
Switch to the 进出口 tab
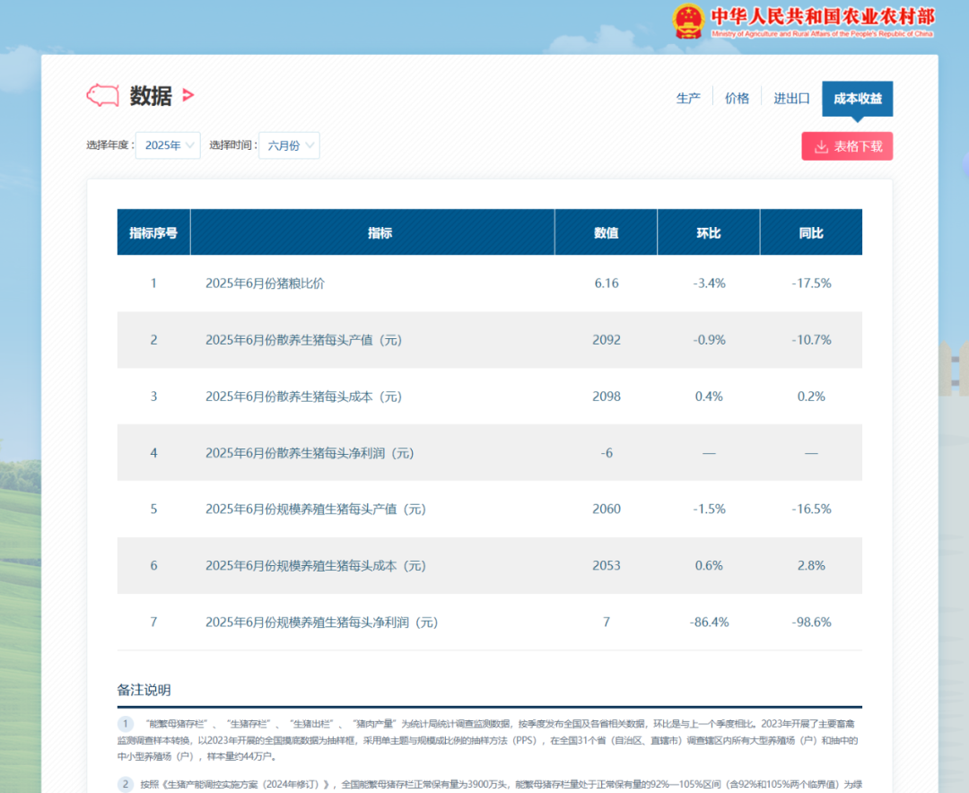click(x=791, y=99)
